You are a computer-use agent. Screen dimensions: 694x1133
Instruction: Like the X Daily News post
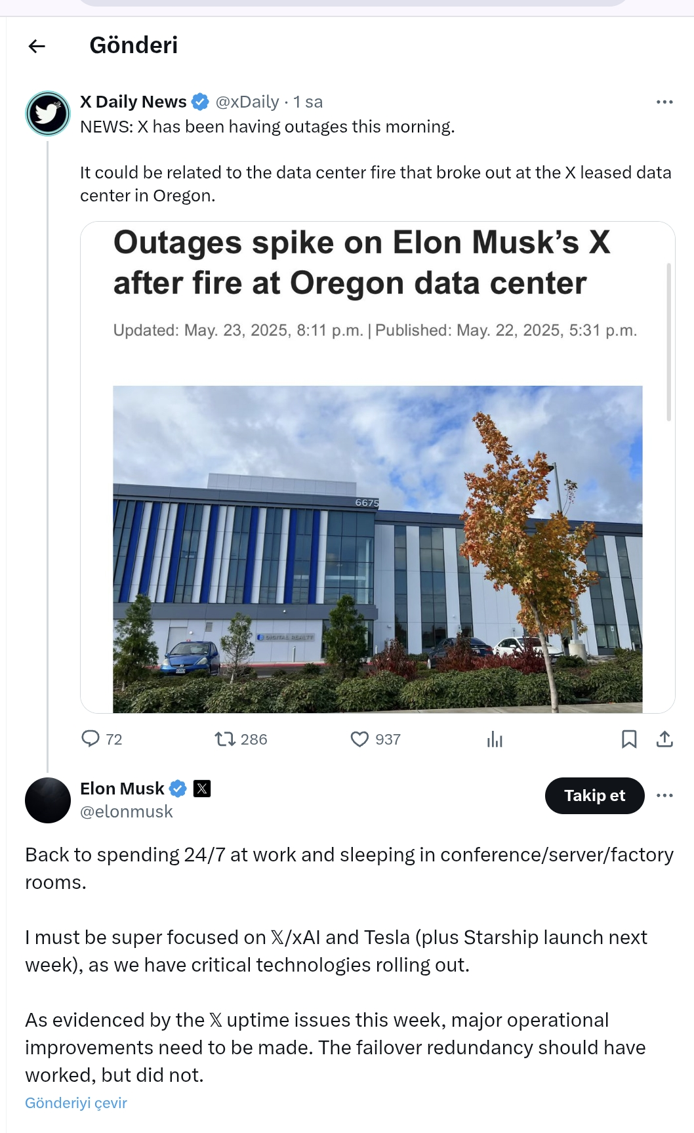(359, 739)
